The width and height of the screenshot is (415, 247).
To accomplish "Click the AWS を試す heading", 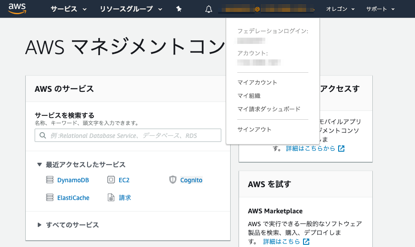I will (269, 184).
